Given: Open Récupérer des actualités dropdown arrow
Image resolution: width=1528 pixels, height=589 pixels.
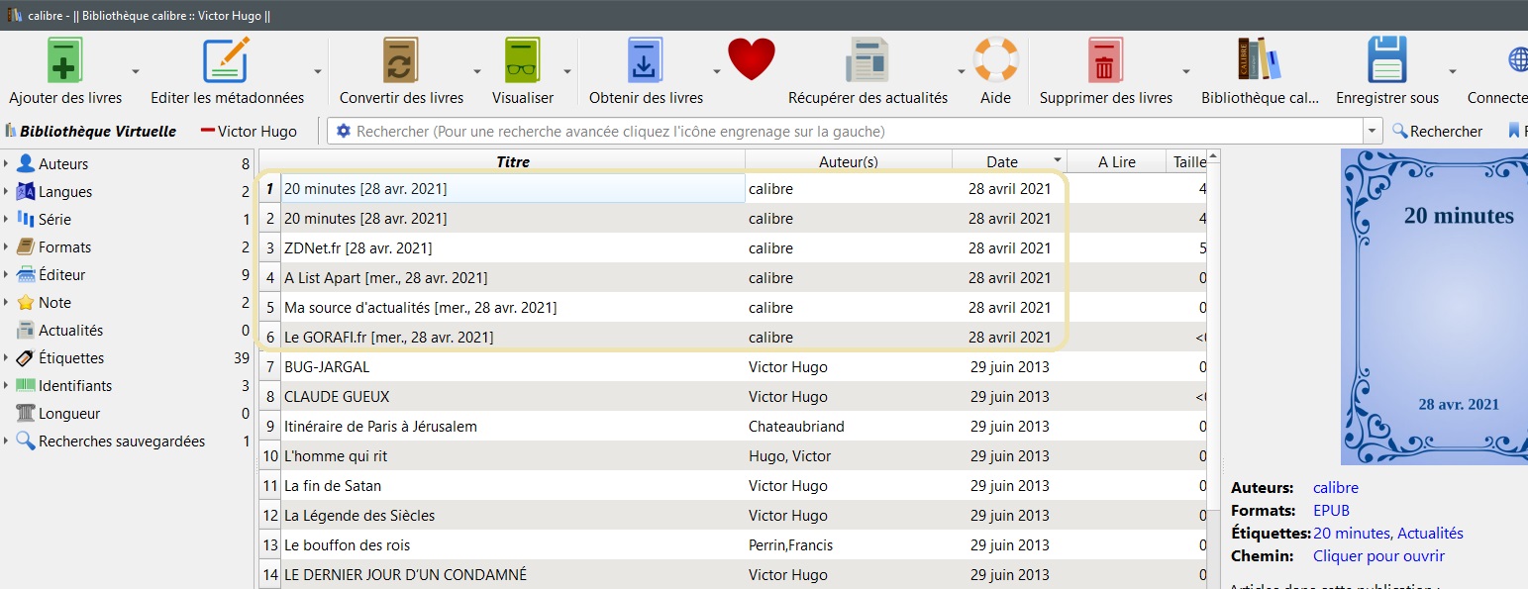Looking at the screenshot, I should 961,72.
